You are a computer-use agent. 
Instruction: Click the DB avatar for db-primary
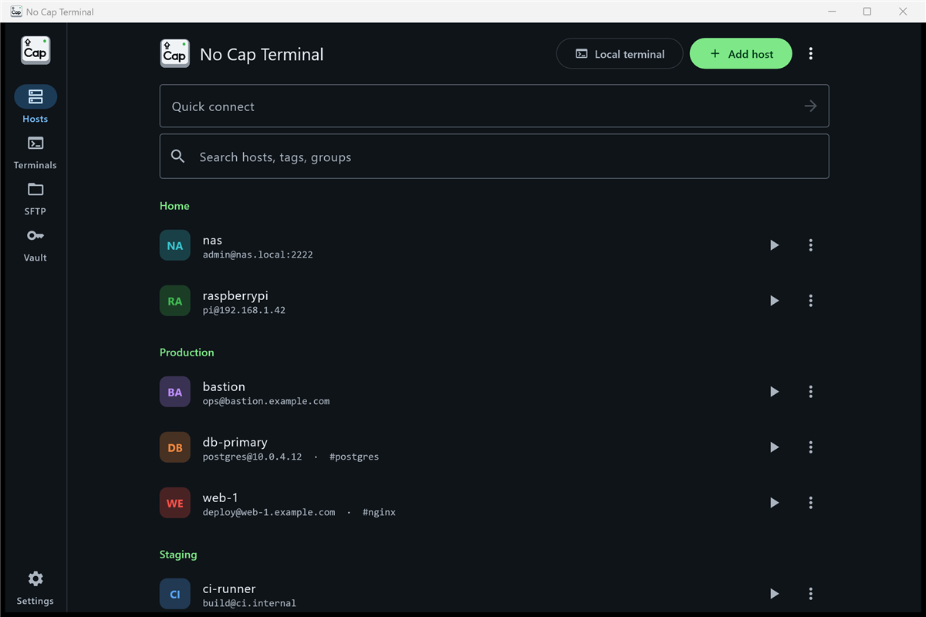point(175,447)
